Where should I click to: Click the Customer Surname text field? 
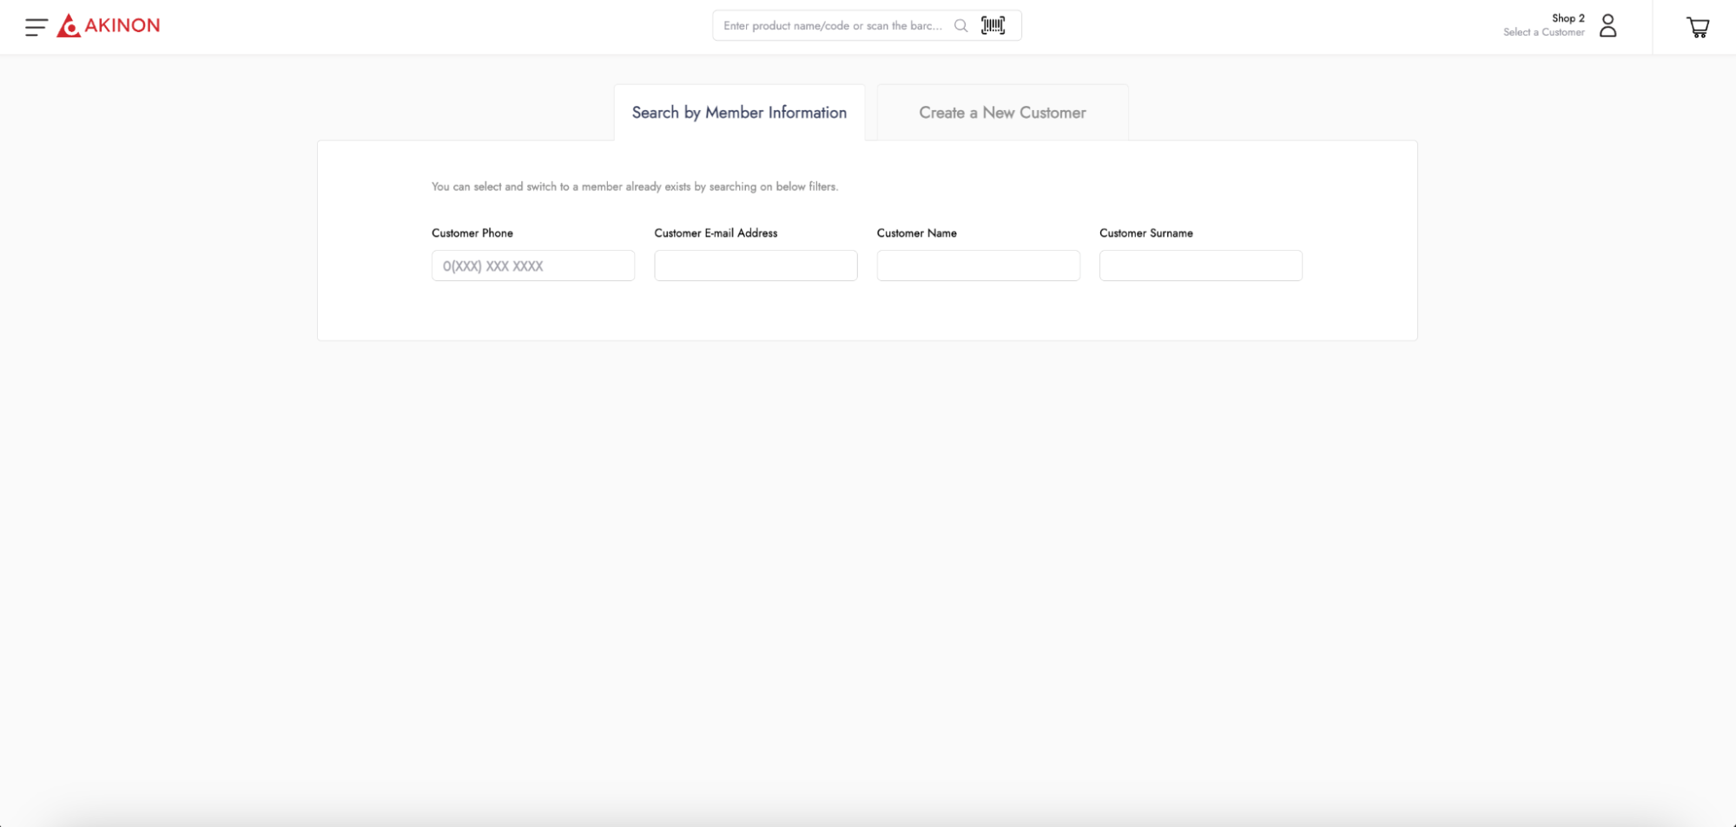(x=1200, y=266)
